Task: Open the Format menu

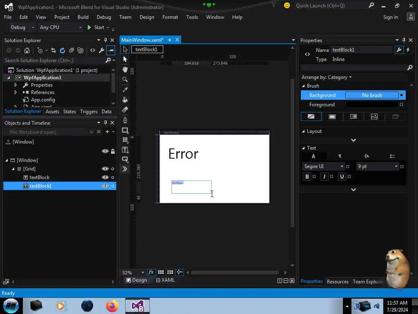Action: tap(170, 17)
